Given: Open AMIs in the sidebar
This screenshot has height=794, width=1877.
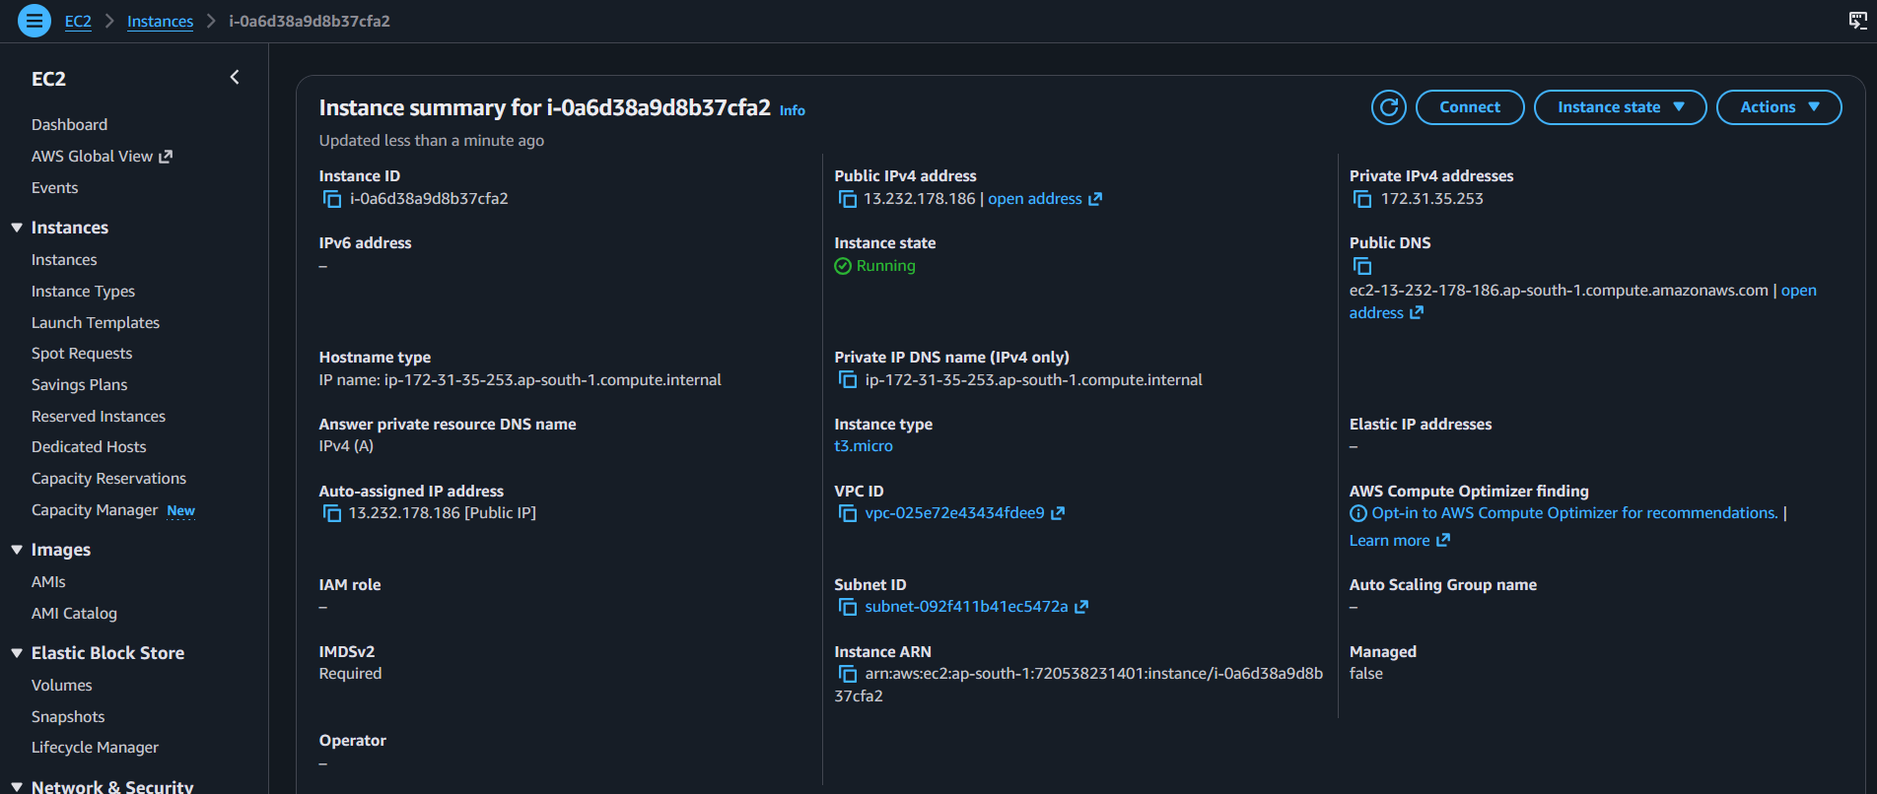Looking at the screenshot, I should click(x=48, y=582).
